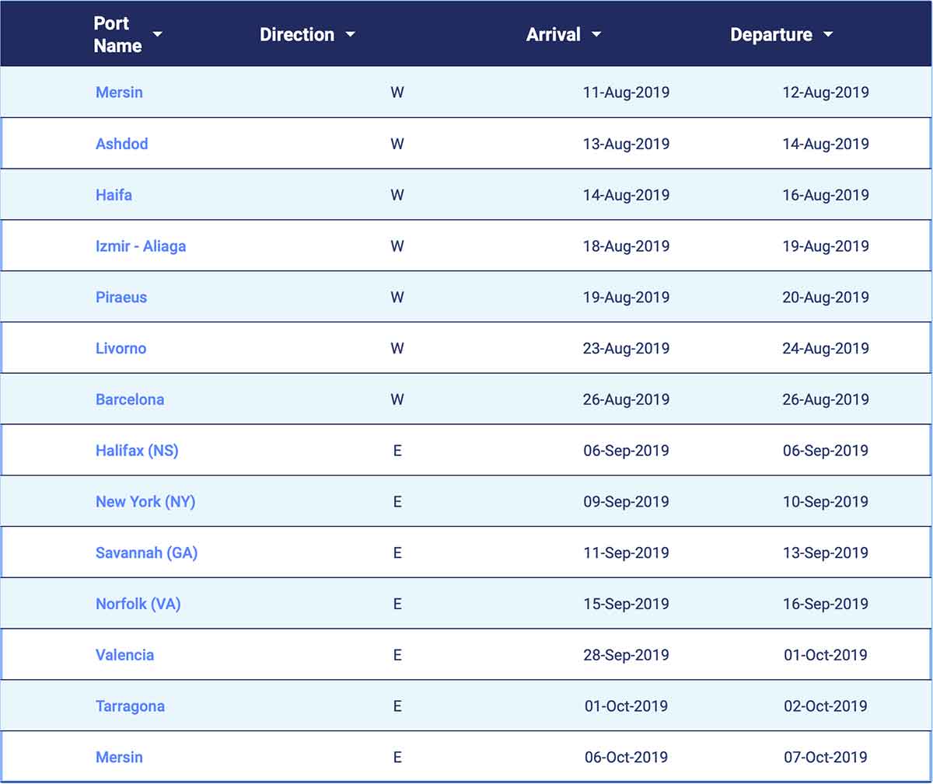
Task: Click the Port Name sort arrow
Action: pyautogui.click(x=158, y=34)
